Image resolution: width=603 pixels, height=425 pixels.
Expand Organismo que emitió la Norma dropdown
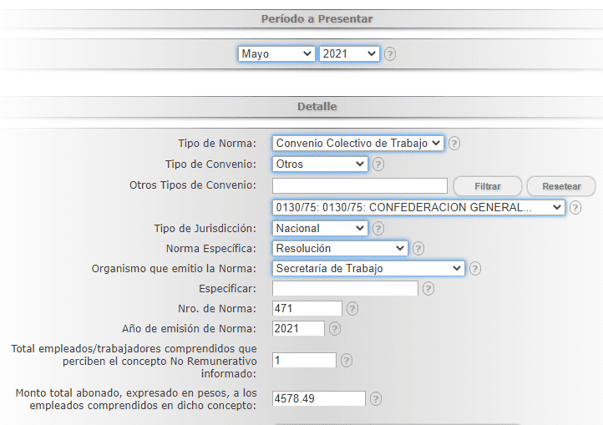(x=368, y=269)
